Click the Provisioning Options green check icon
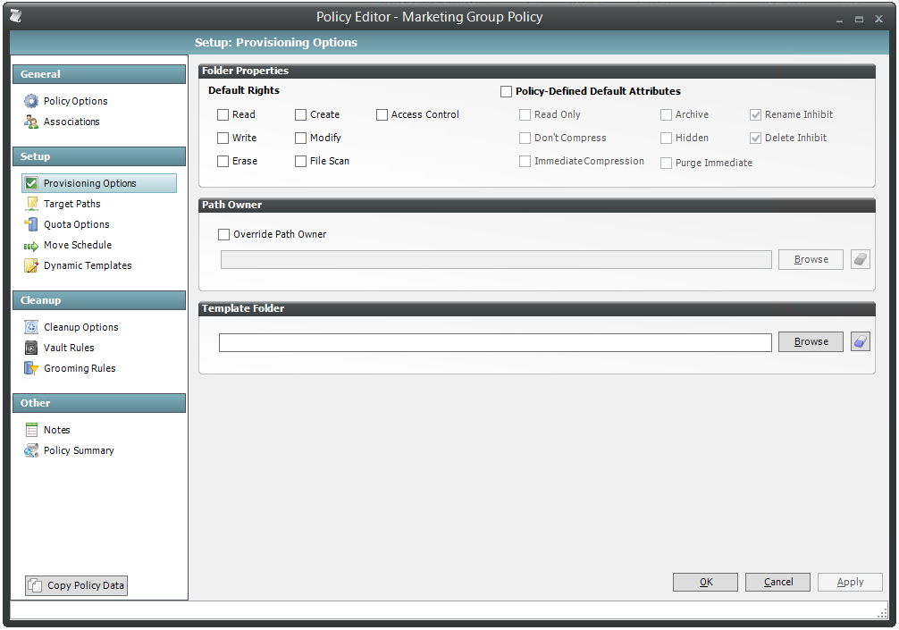Image resolution: width=899 pixels, height=630 pixels. tap(31, 183)
